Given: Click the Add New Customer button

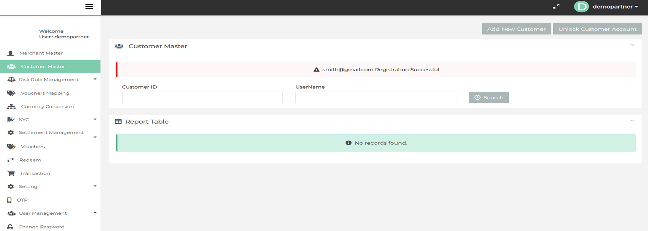Looking at the screenshot, I should pyautogui.click(x=516, y=29).
